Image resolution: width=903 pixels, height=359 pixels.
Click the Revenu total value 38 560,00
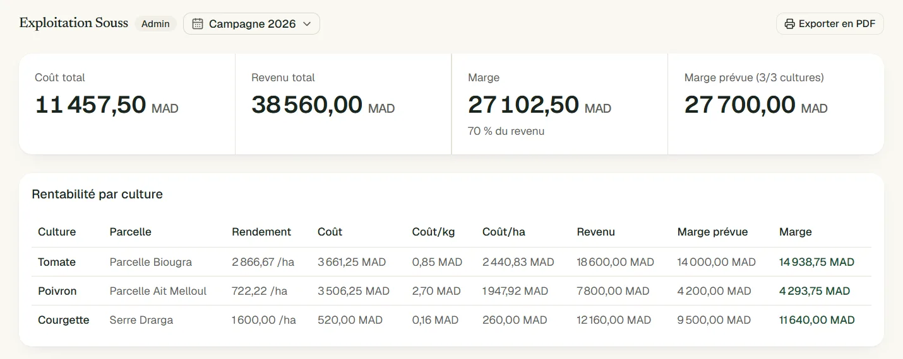307,105
